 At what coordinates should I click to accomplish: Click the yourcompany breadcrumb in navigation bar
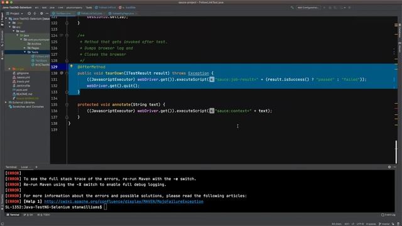click(74, 8)
